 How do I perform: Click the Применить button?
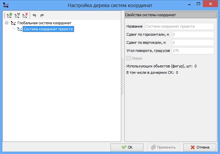coord(163,147)
